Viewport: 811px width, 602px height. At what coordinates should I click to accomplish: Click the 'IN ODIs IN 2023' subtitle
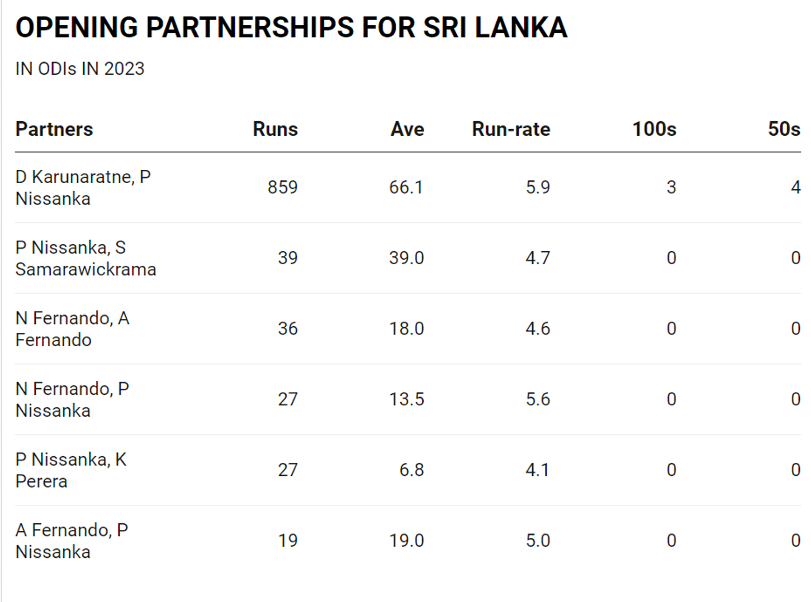(x=80, y=69)
